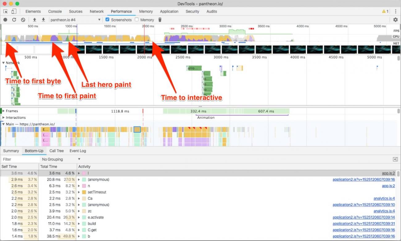Toggle the device toolbar icon

tap(14, 11)
